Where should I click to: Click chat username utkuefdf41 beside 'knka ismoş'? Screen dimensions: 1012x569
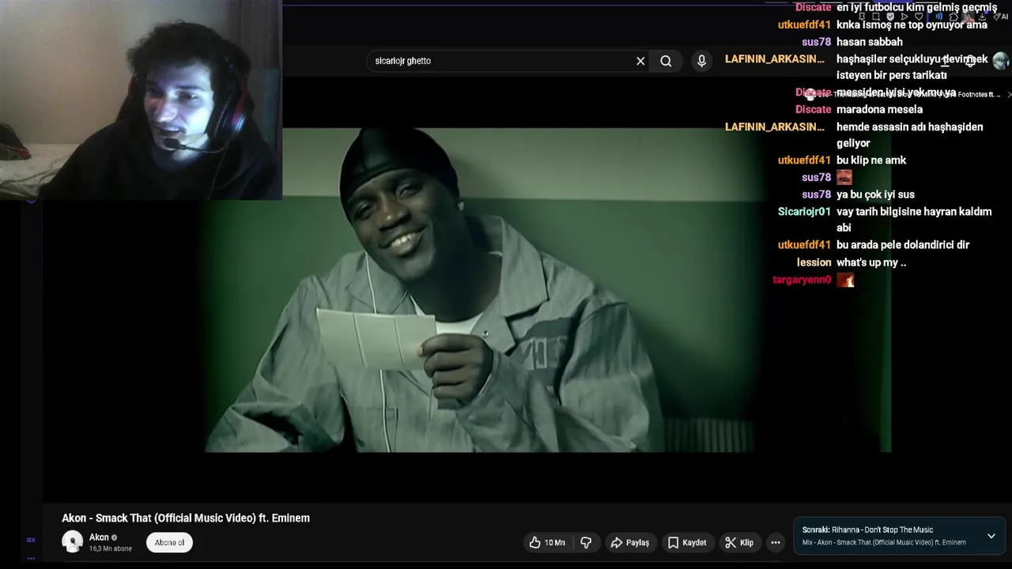[x=804, y=24]
